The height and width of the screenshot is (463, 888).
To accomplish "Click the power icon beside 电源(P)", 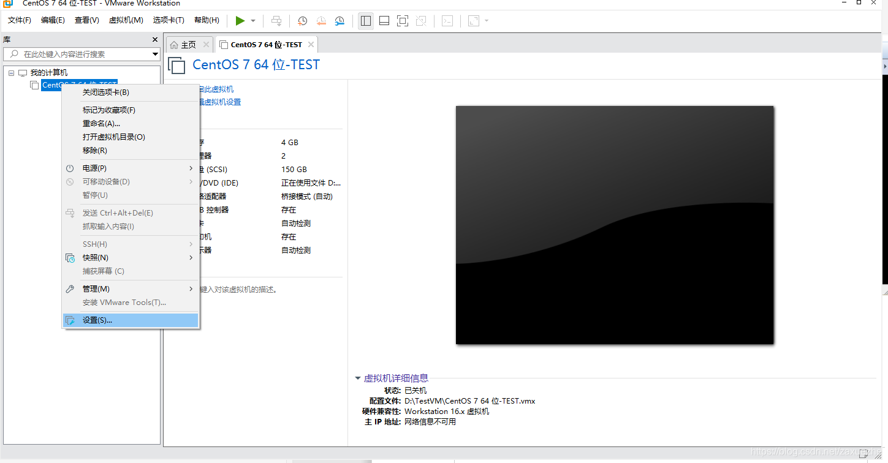I will tap(70, 168).
